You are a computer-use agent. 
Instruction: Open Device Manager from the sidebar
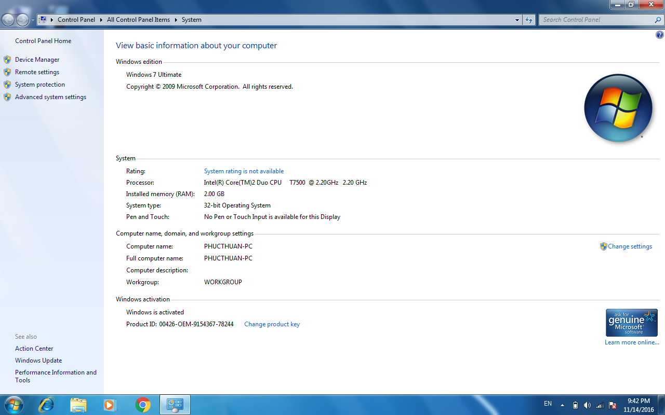point(37,59)
